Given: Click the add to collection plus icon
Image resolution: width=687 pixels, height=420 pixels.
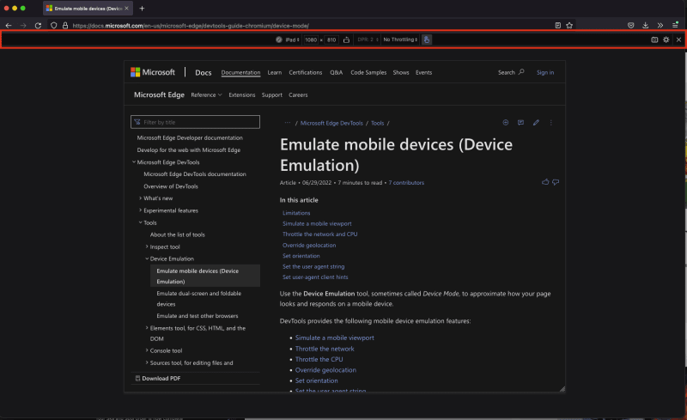Looking at the screenshot, I should click(506, 122).
